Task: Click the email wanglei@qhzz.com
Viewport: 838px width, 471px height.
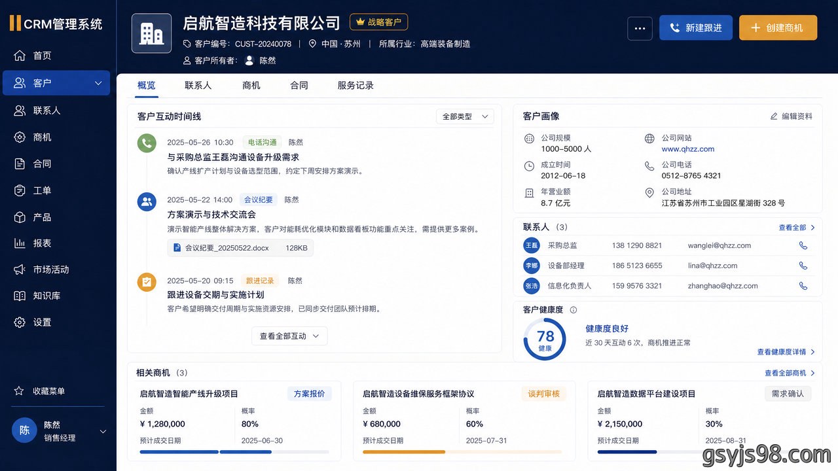Action: (x=719, y=245)
